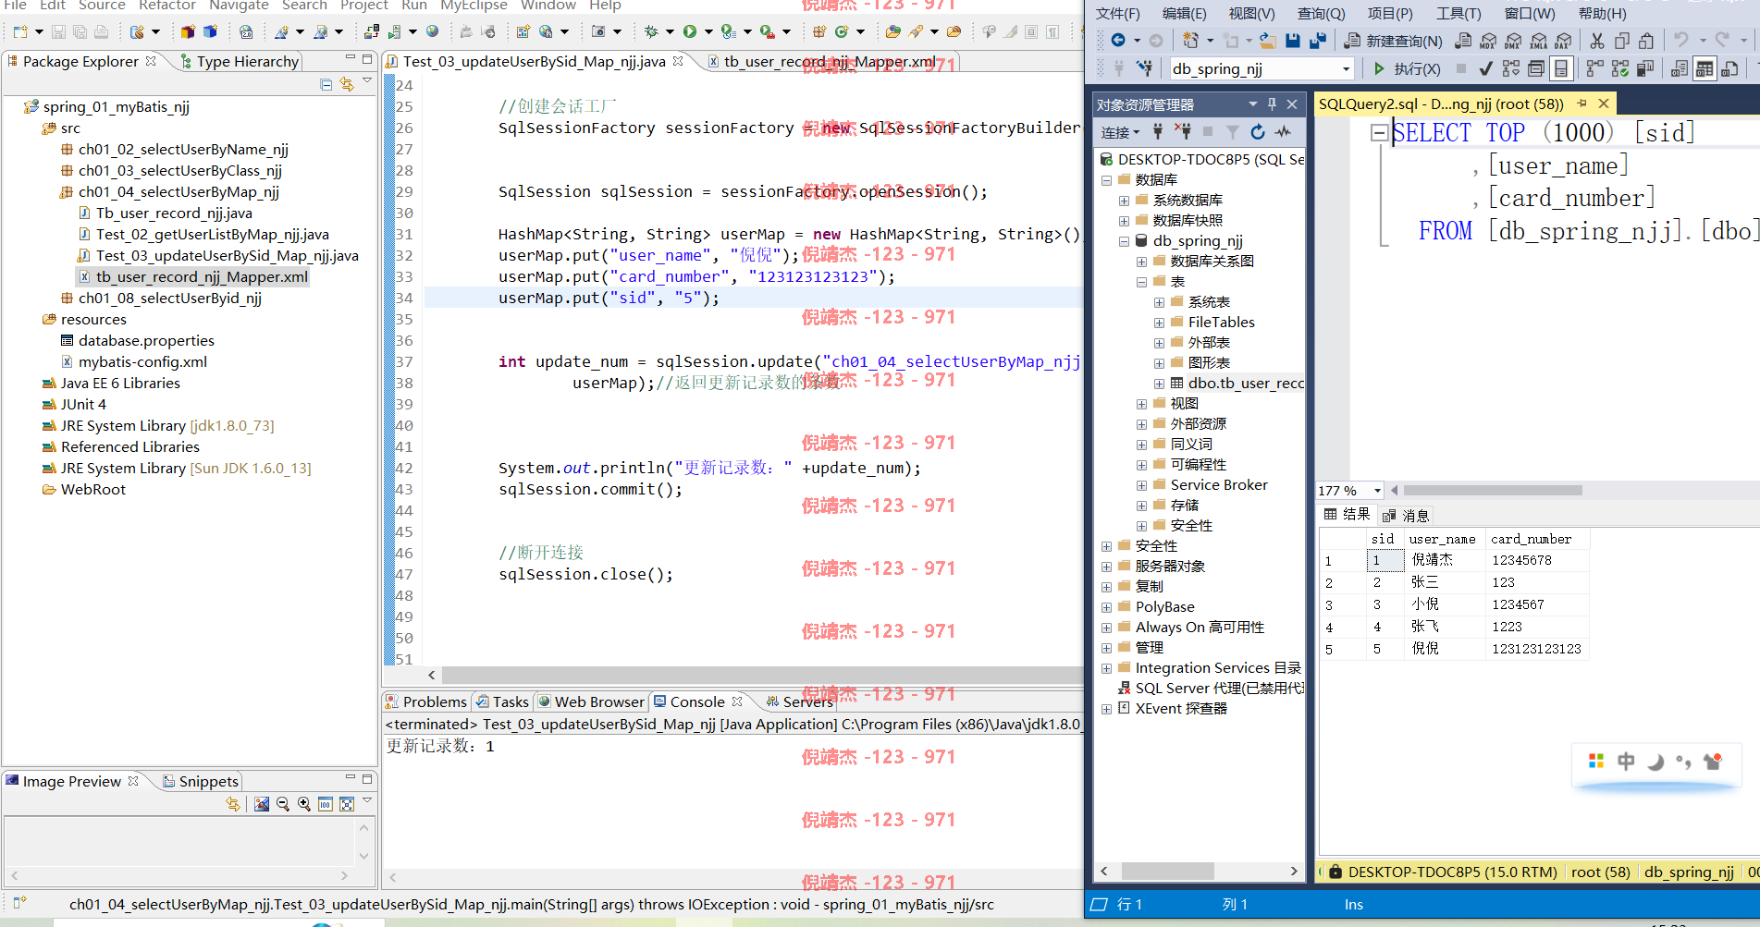The image size is (1760, 927).
Task: Click Eclipse New wizard toolbar icon
Action: point(20,31)
